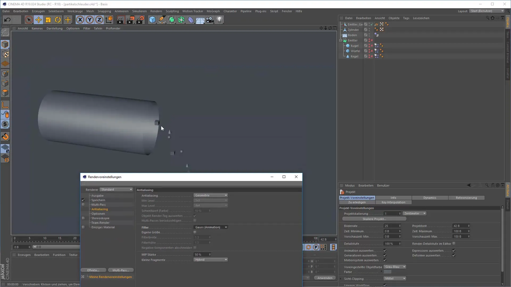Click the MIP Stärke 50 % field
This screenshot has width=511, height=287.
[202, 255]
